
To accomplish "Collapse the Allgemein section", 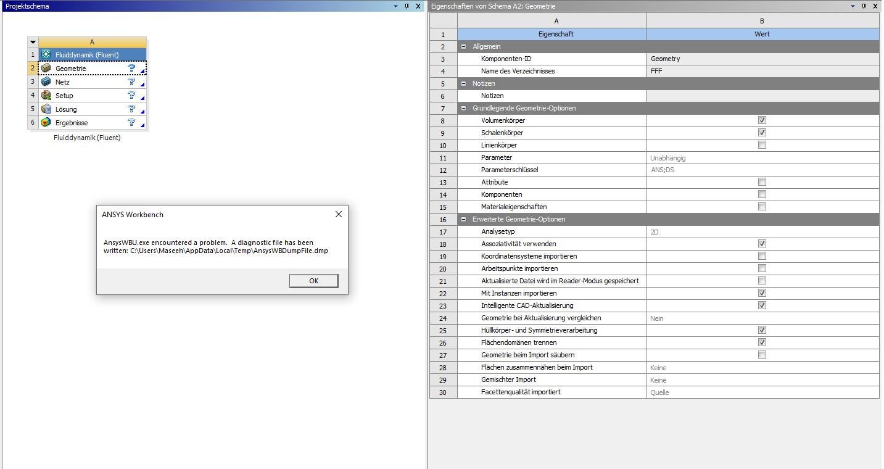I will pyautogui.click(x=464, y=46).
